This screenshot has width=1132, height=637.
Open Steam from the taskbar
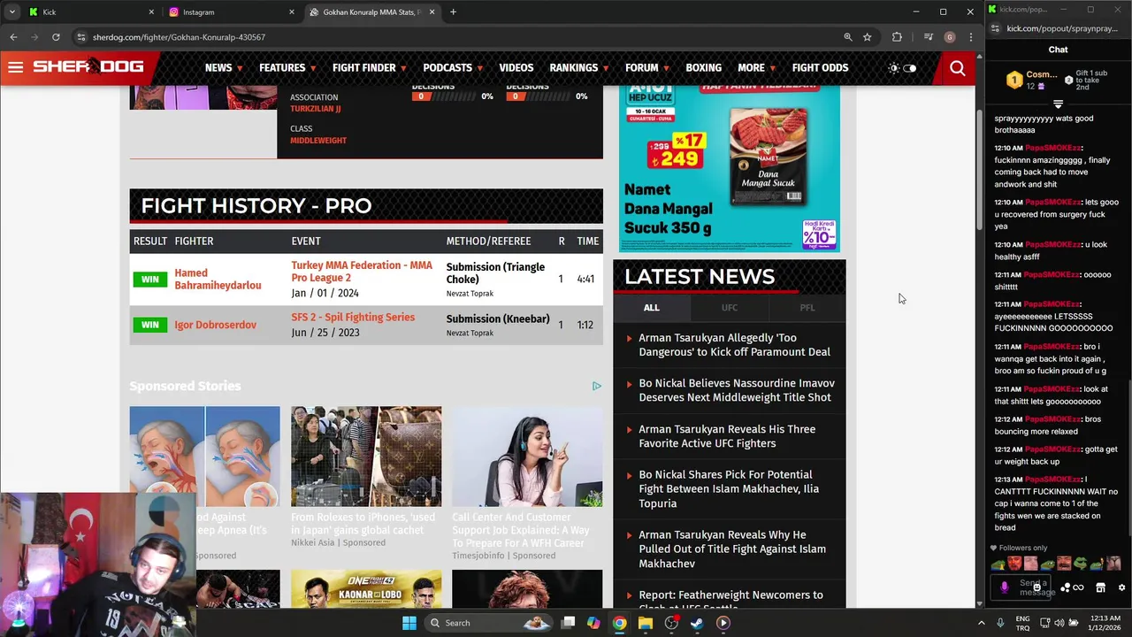point(697,623)
